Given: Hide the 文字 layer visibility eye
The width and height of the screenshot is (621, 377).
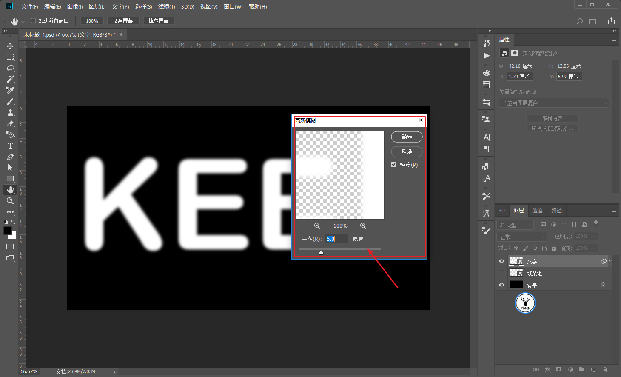Looking at the screenshot, I should click(x=501, y=261).
